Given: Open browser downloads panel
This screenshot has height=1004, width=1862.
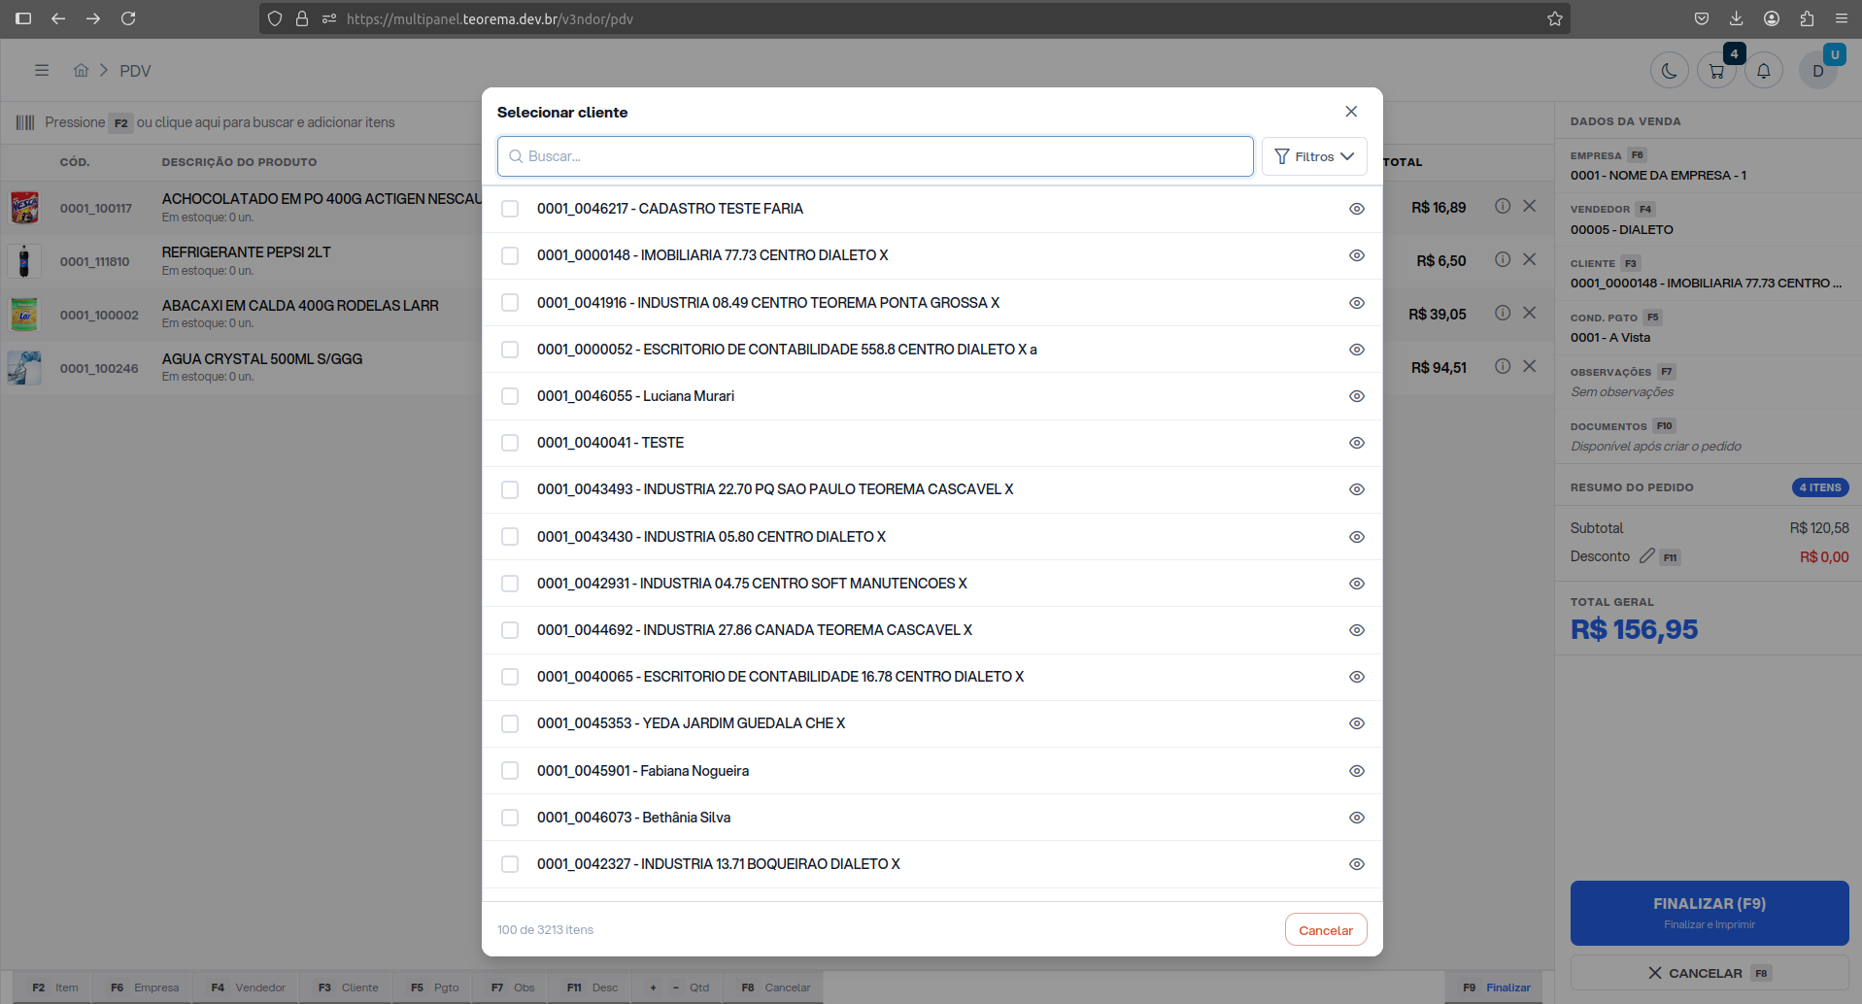Looking at the screenshot, I should click(1737, 18).
